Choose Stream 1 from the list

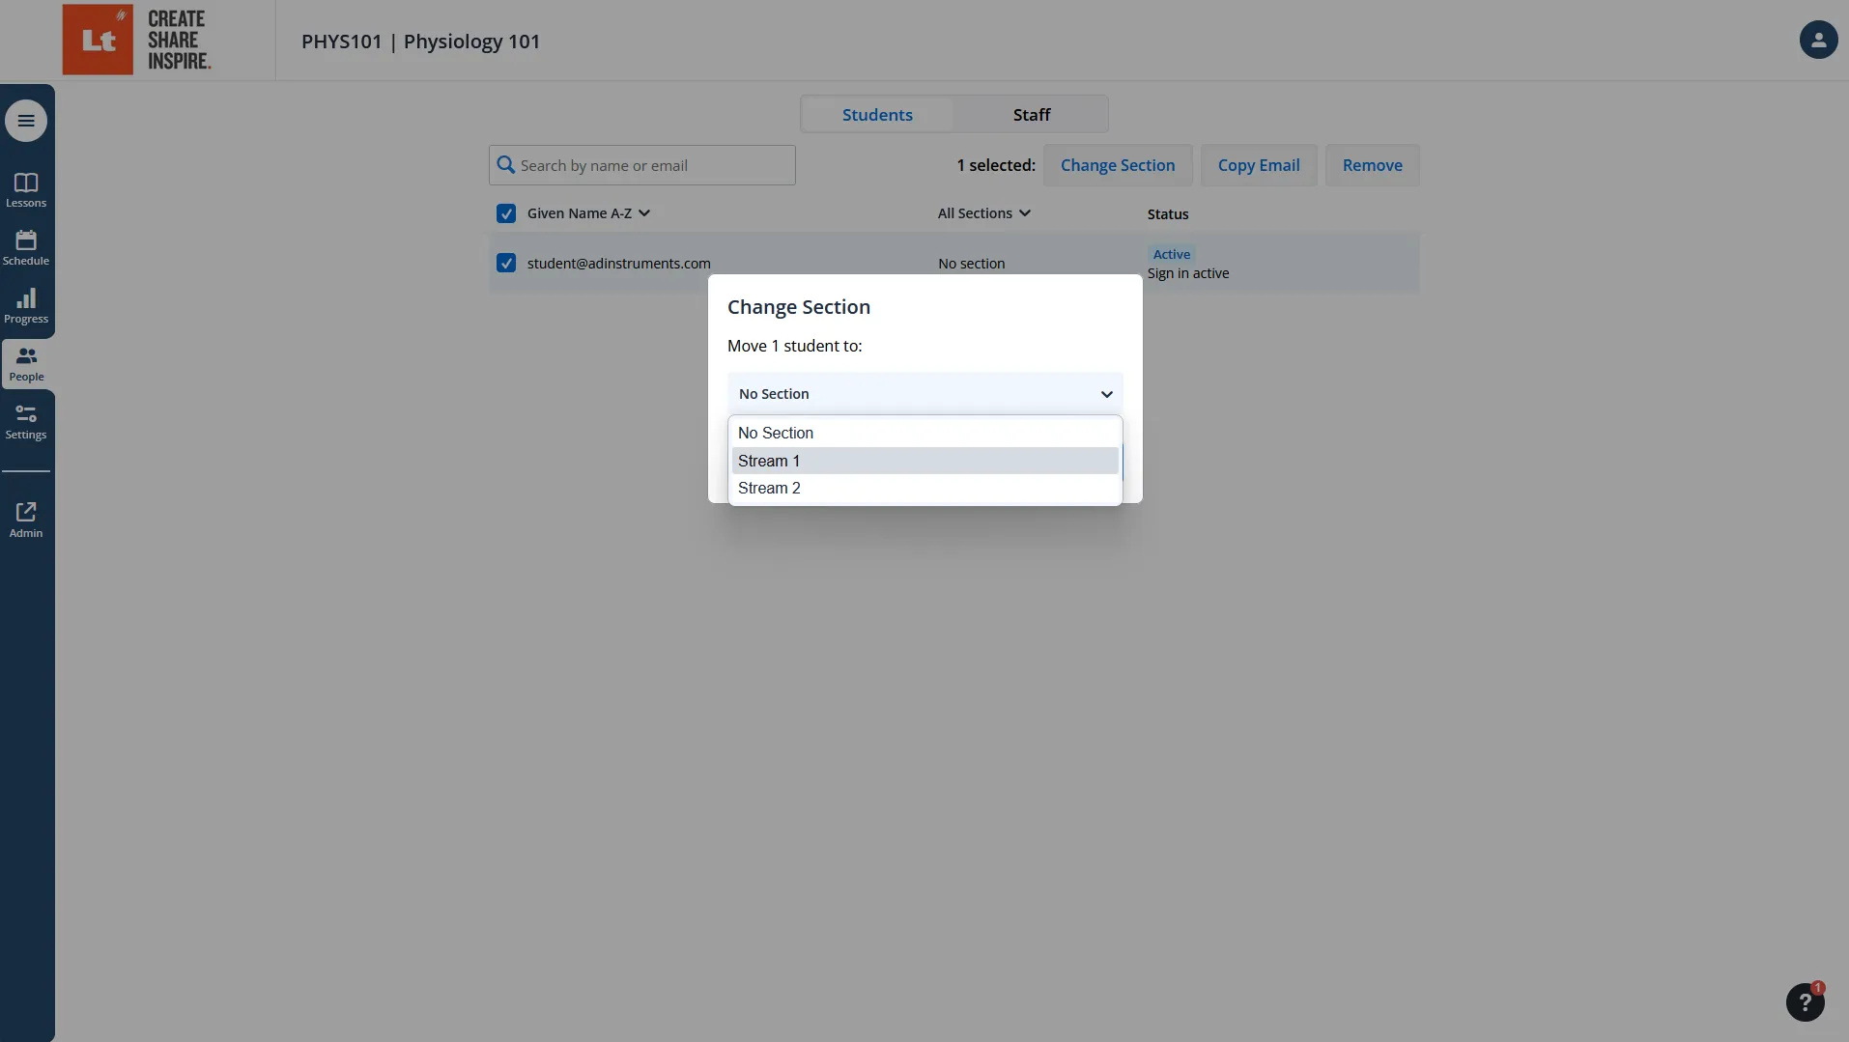coord(924,461)
